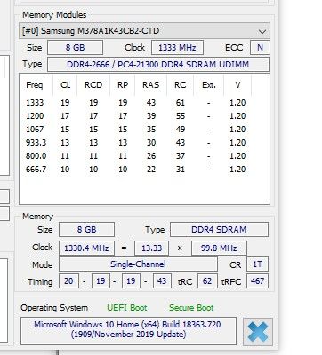Click the 13.33 multiplier field
This screenshot has height=355, width=322.
151,248
